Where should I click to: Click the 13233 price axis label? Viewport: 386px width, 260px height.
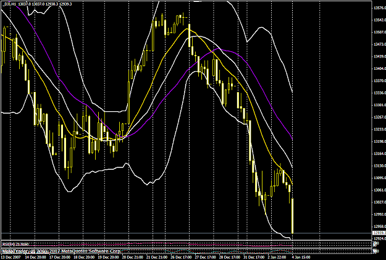coord(380,129)
